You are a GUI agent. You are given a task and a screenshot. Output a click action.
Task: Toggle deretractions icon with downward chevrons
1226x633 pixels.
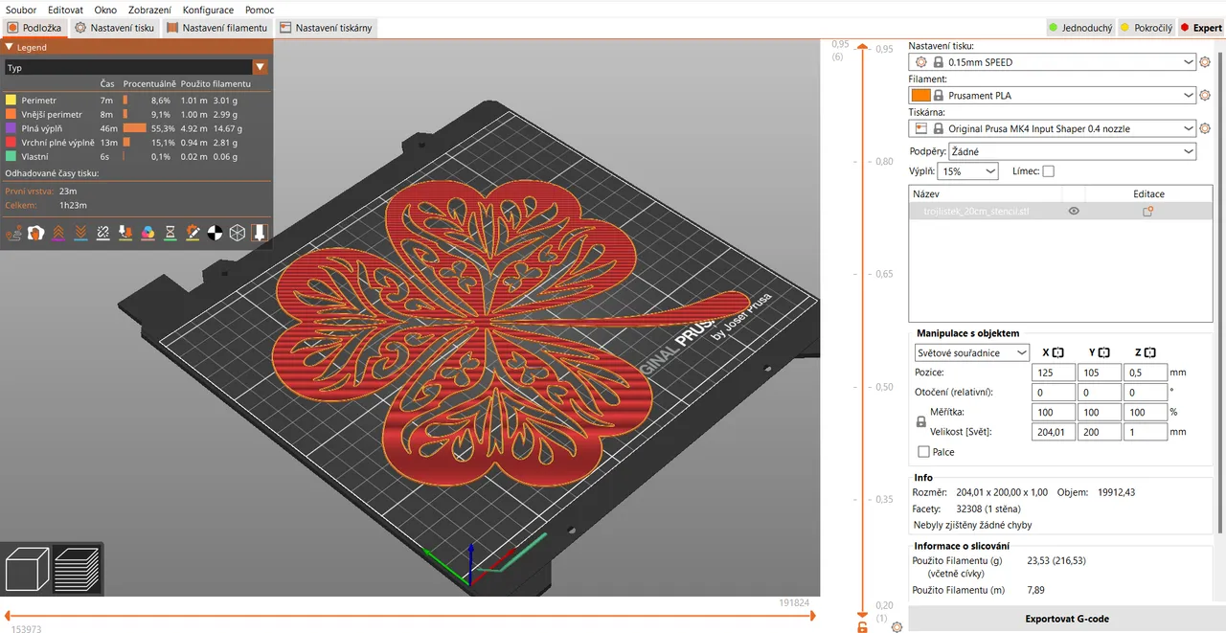click(x=81, y=233)
